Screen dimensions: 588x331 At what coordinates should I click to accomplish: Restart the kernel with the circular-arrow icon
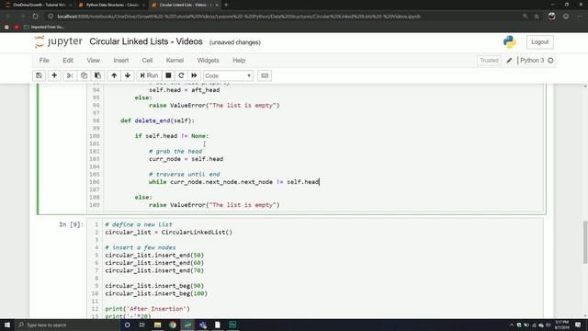tap(181, 75)
